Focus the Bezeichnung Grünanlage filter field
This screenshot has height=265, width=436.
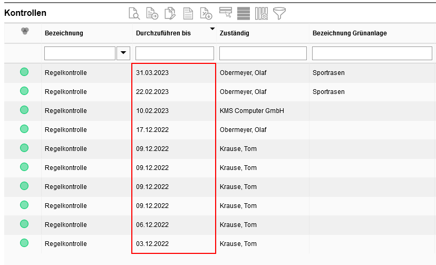(372, 53)
